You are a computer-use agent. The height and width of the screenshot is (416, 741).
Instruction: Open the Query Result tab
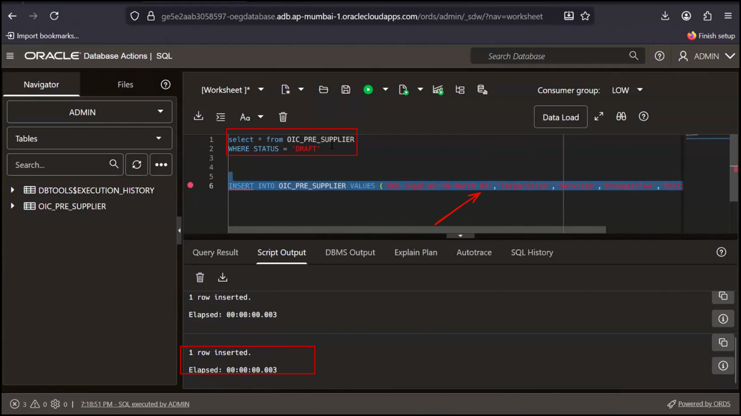pyautogui.click(x=215, y=253)
